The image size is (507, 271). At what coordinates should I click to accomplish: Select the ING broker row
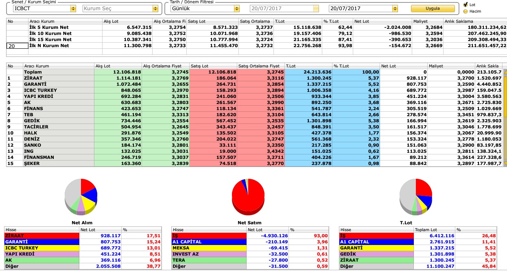coord(254,151)
